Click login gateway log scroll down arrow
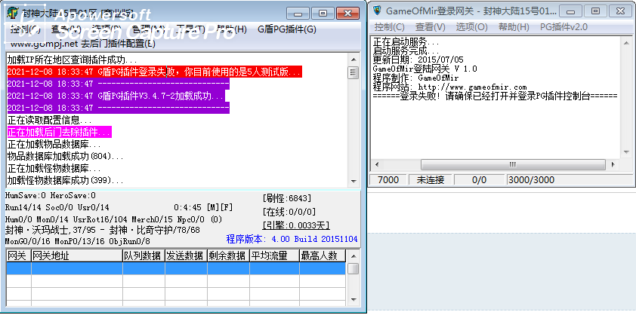Image resolution: width=636 pixels, height=315 pixels. click(626, 152)
